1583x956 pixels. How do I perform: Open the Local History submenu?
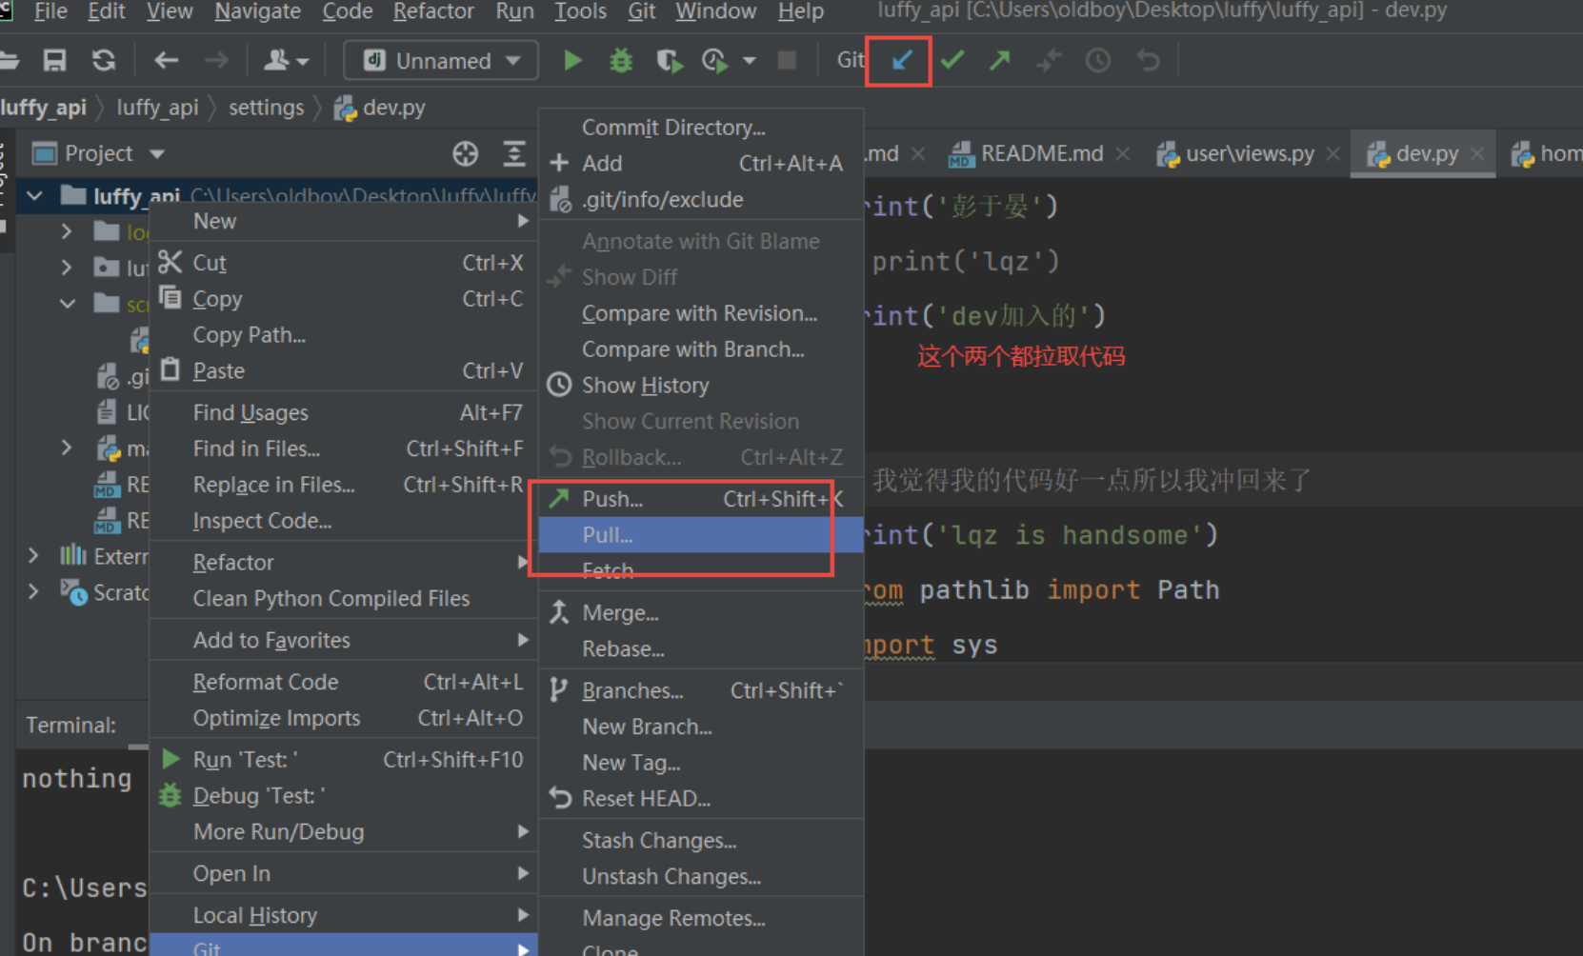[x=344, y=915]
